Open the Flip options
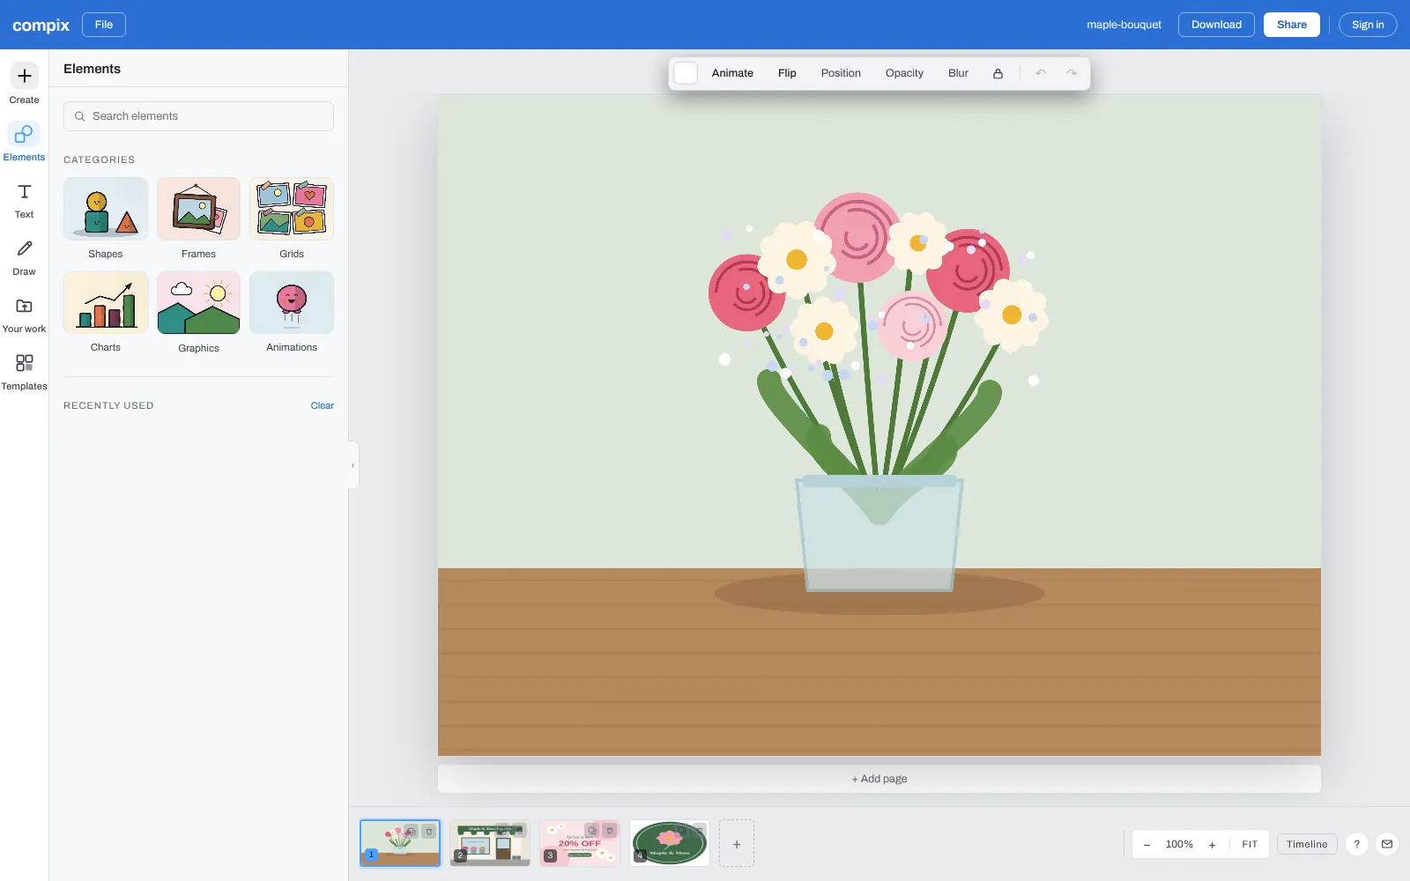Screen dimensions: 1410x881 (x=787, y=73)
